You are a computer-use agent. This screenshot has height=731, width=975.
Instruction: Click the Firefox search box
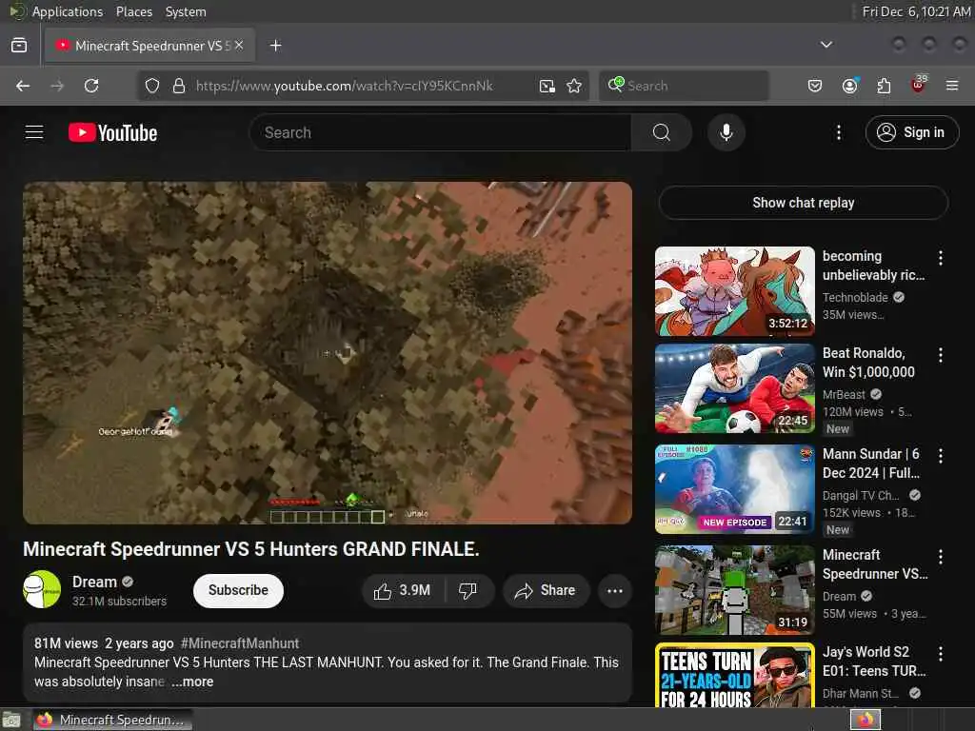tap(684, 86)
